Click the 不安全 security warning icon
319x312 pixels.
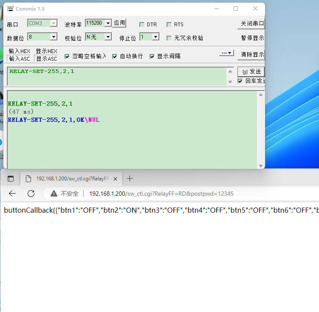pyautogui.click(x=54, y=194)
